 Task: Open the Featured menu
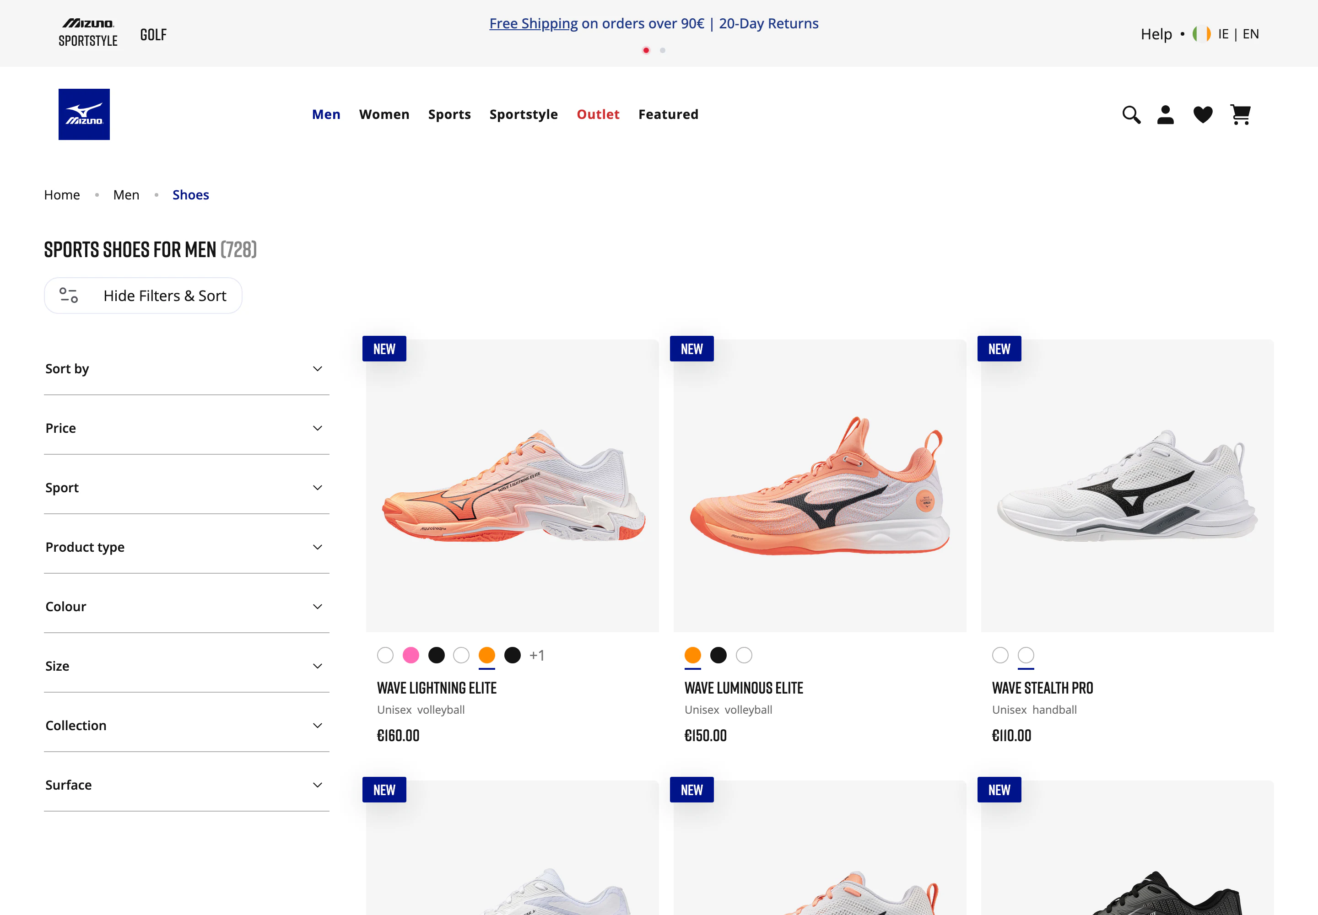669,114
